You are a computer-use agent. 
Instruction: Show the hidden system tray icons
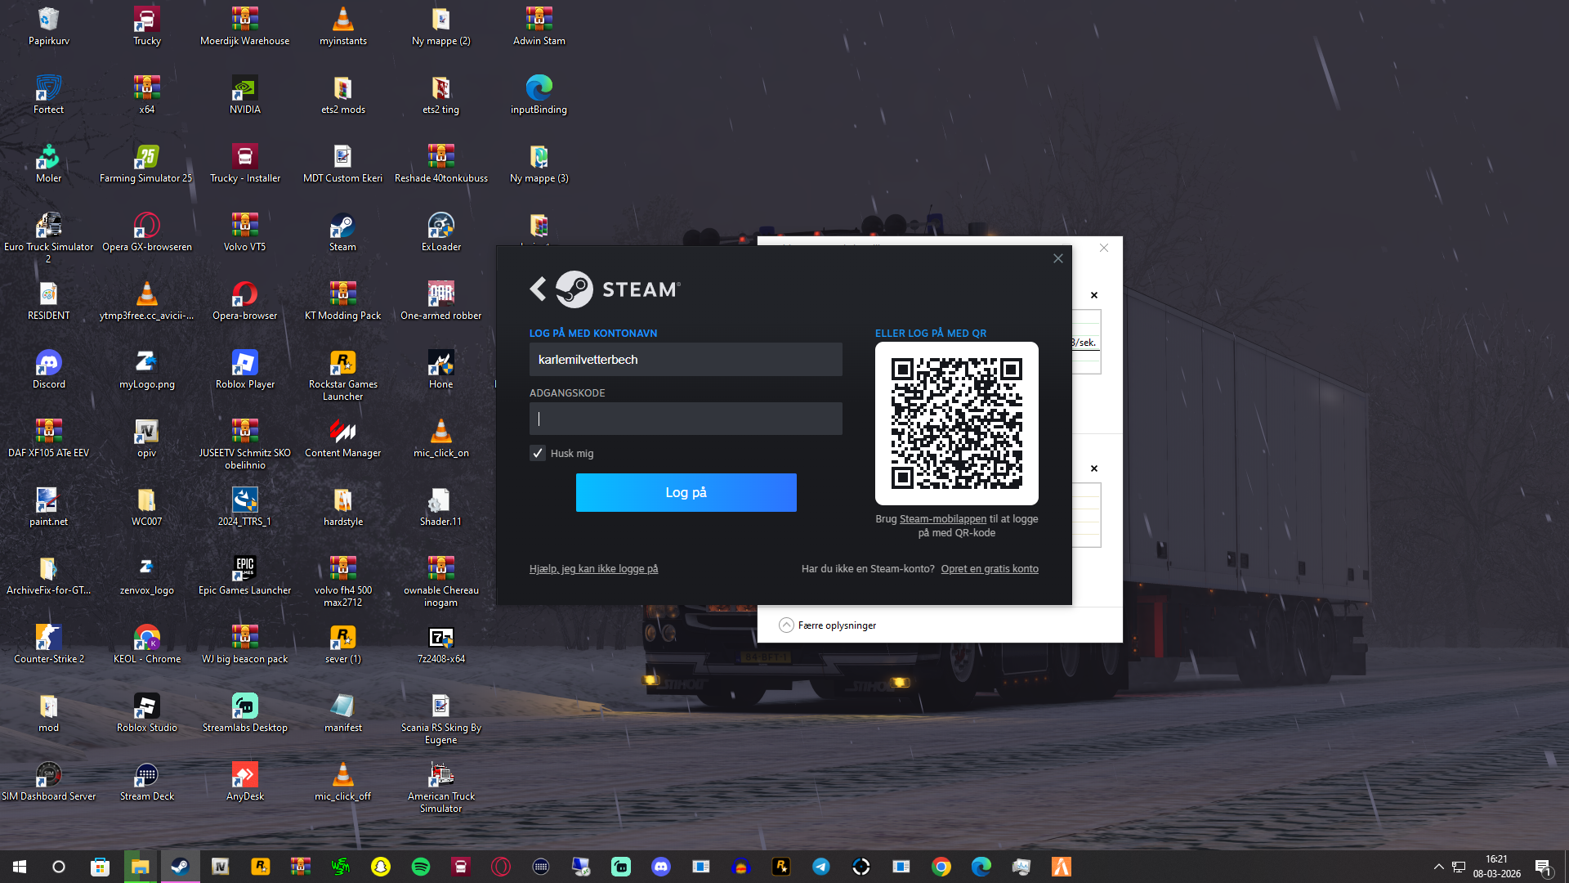coord(1438,867)
